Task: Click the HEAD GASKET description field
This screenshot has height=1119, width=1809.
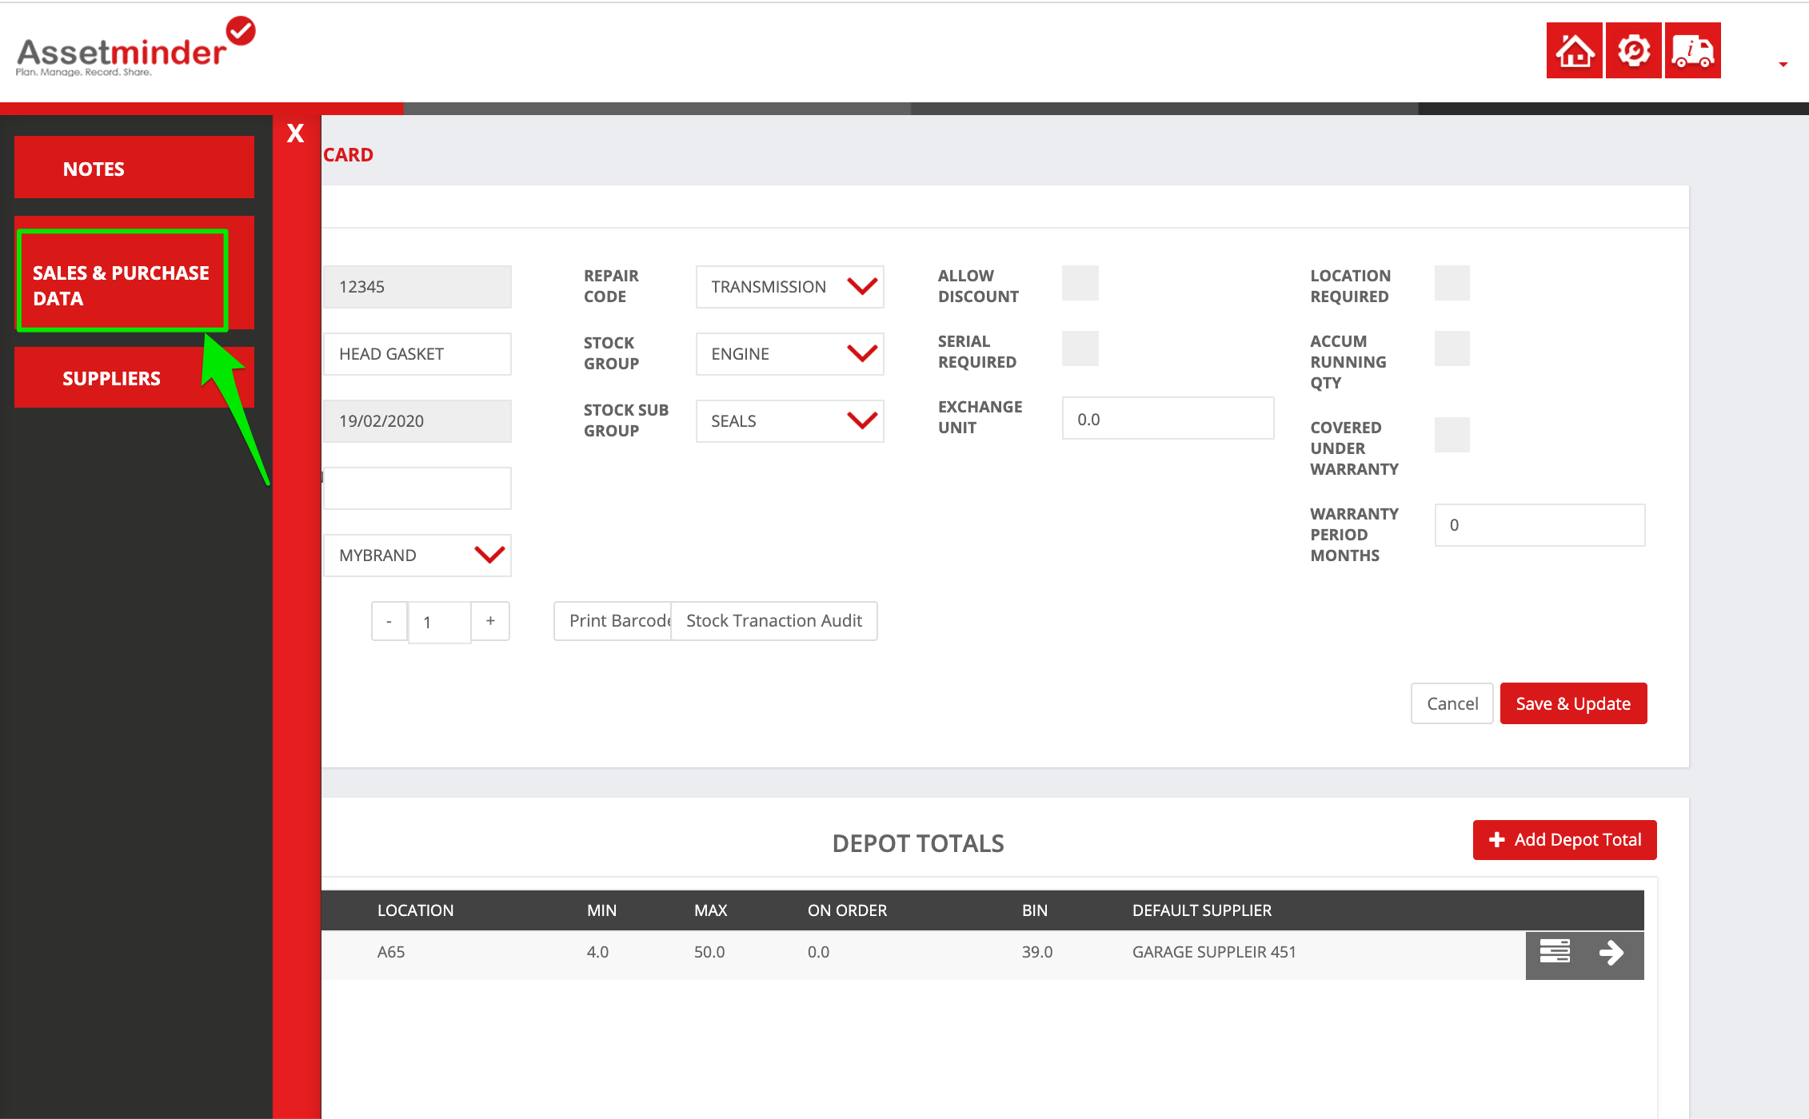Action: click(417, 353)
